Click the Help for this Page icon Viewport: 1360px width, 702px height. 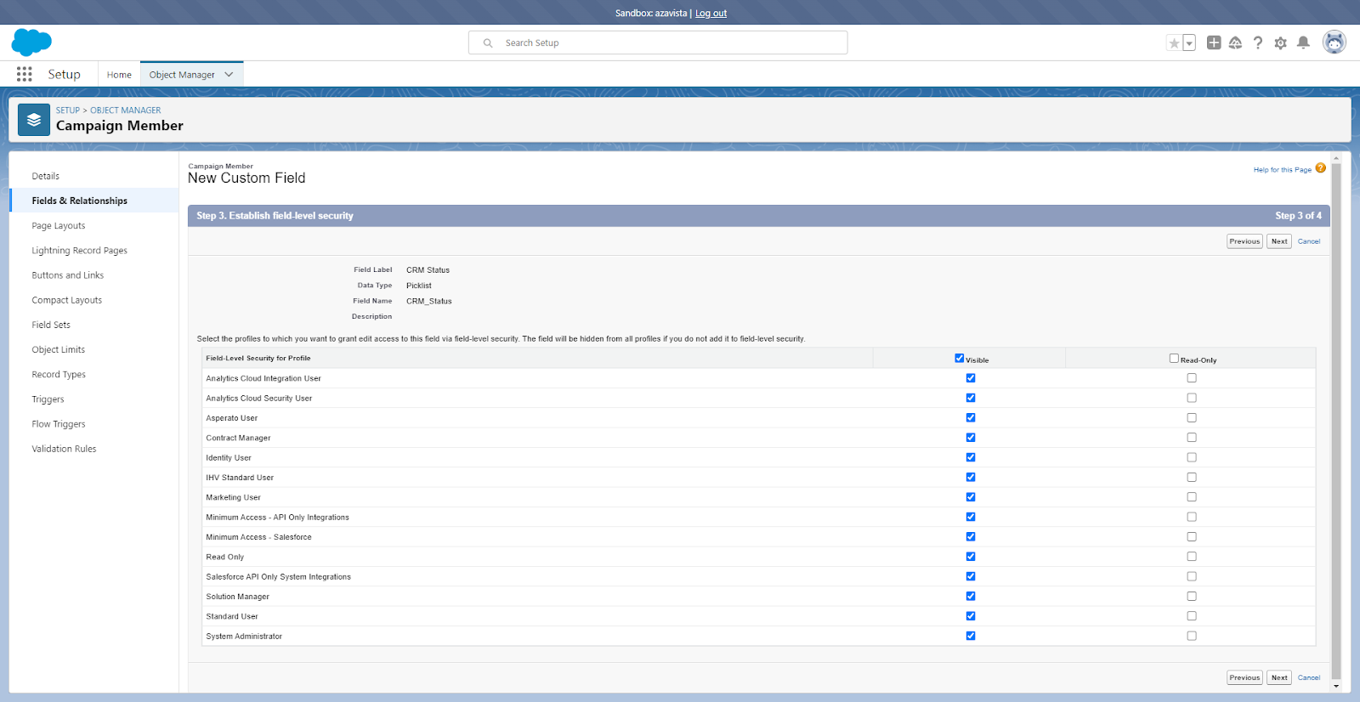click(1321, 168)
